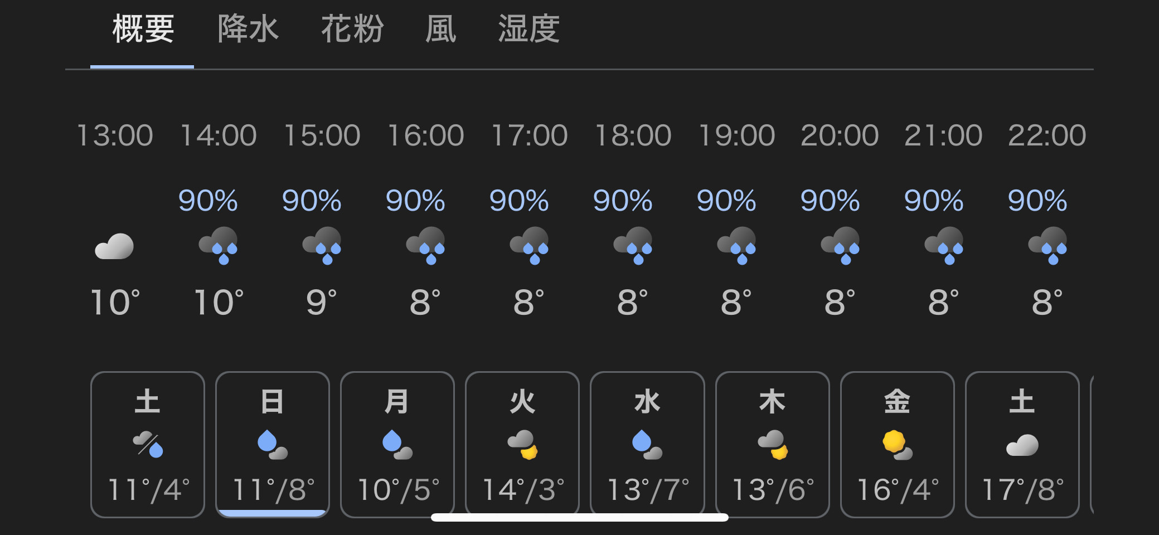
Task: Select the 降水 tab
Action: pyautogui.click(x=248, y=29)
